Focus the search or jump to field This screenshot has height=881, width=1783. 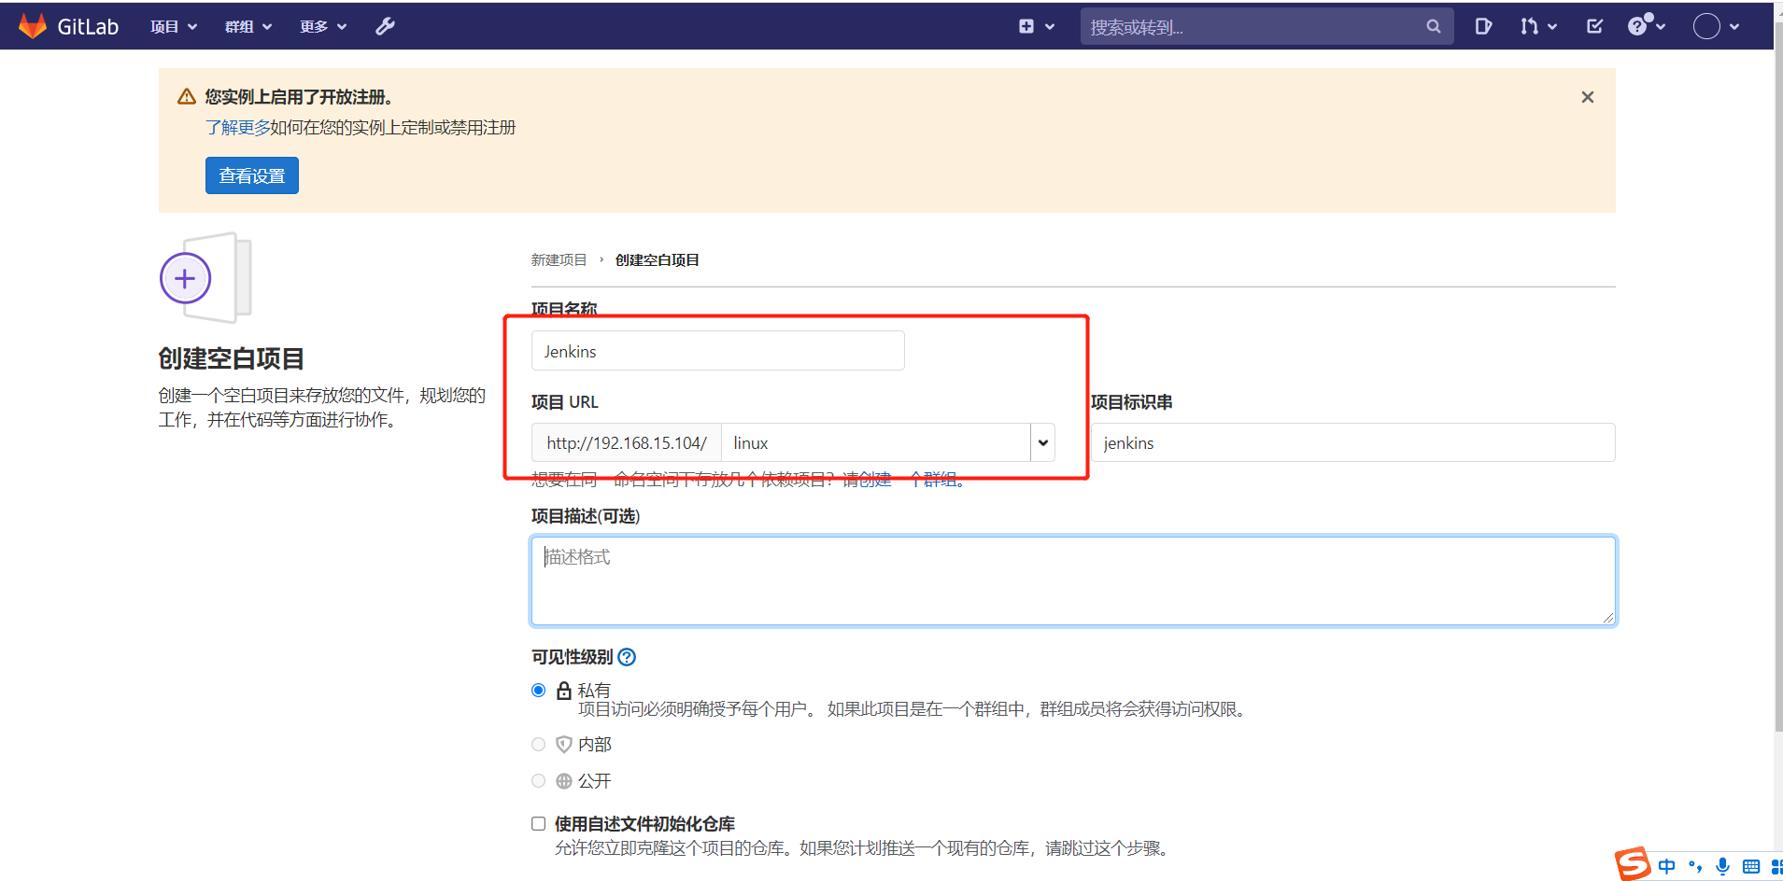click(x=1266, y=26)
